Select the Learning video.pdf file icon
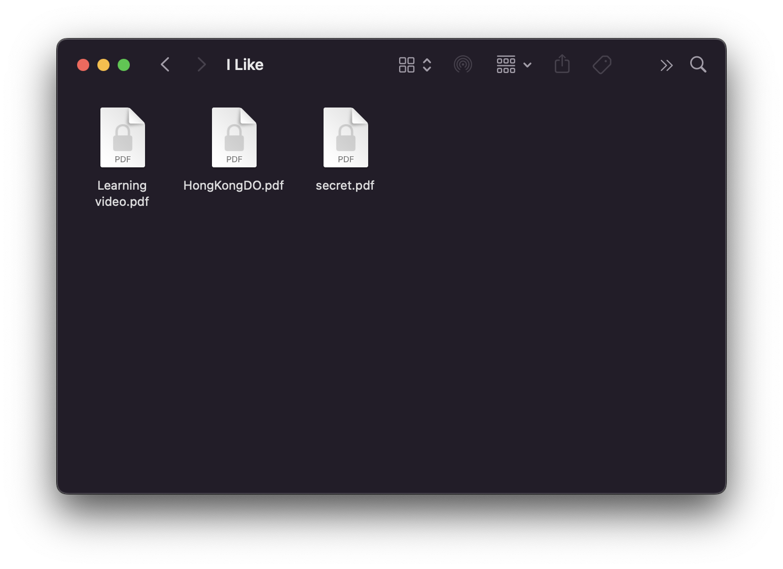Screen dimensions: 783x569 (123, 137)
